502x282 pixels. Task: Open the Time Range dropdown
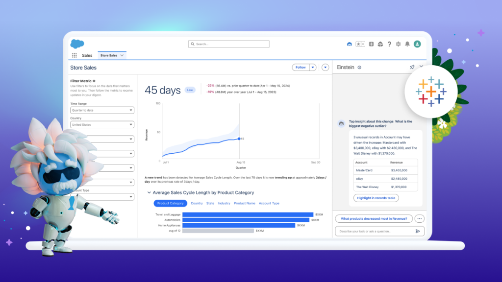click(x=102, y=110)
